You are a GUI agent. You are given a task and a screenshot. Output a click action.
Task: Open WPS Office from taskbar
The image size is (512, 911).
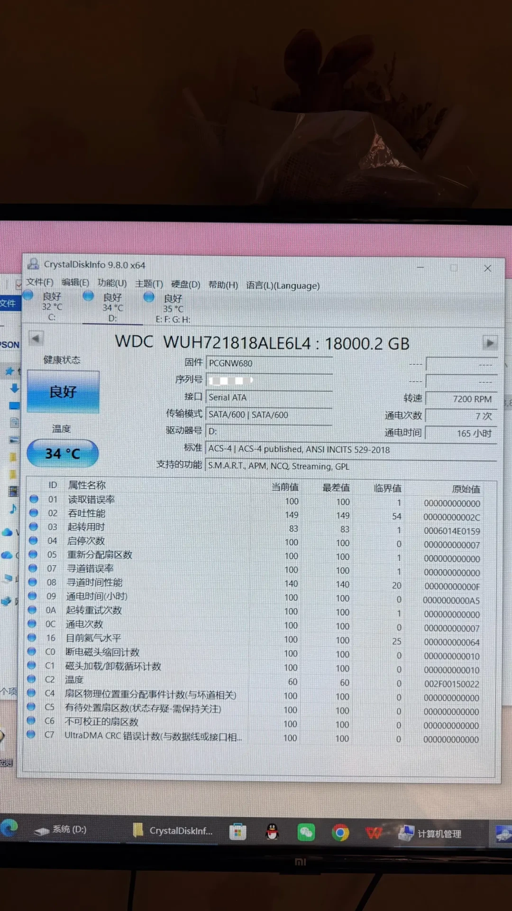(x=374, y=833)
